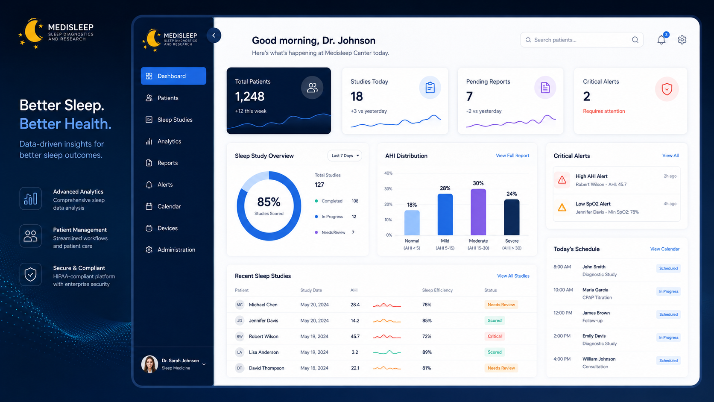This screenshot has height=402, width=714.
Task: Open Analytics in the sidebar
Action: tap(173, 141)
